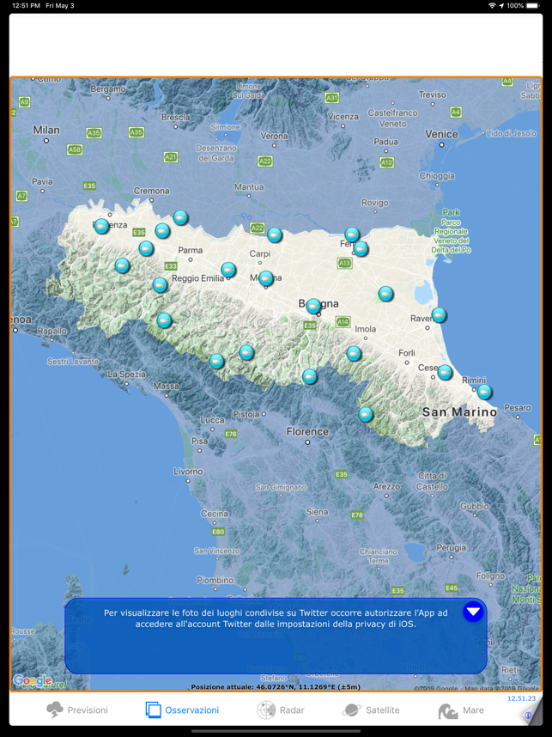Open the info icon on page curl
This screenshot has width=552, height=737.
click(x=528, y=716)
